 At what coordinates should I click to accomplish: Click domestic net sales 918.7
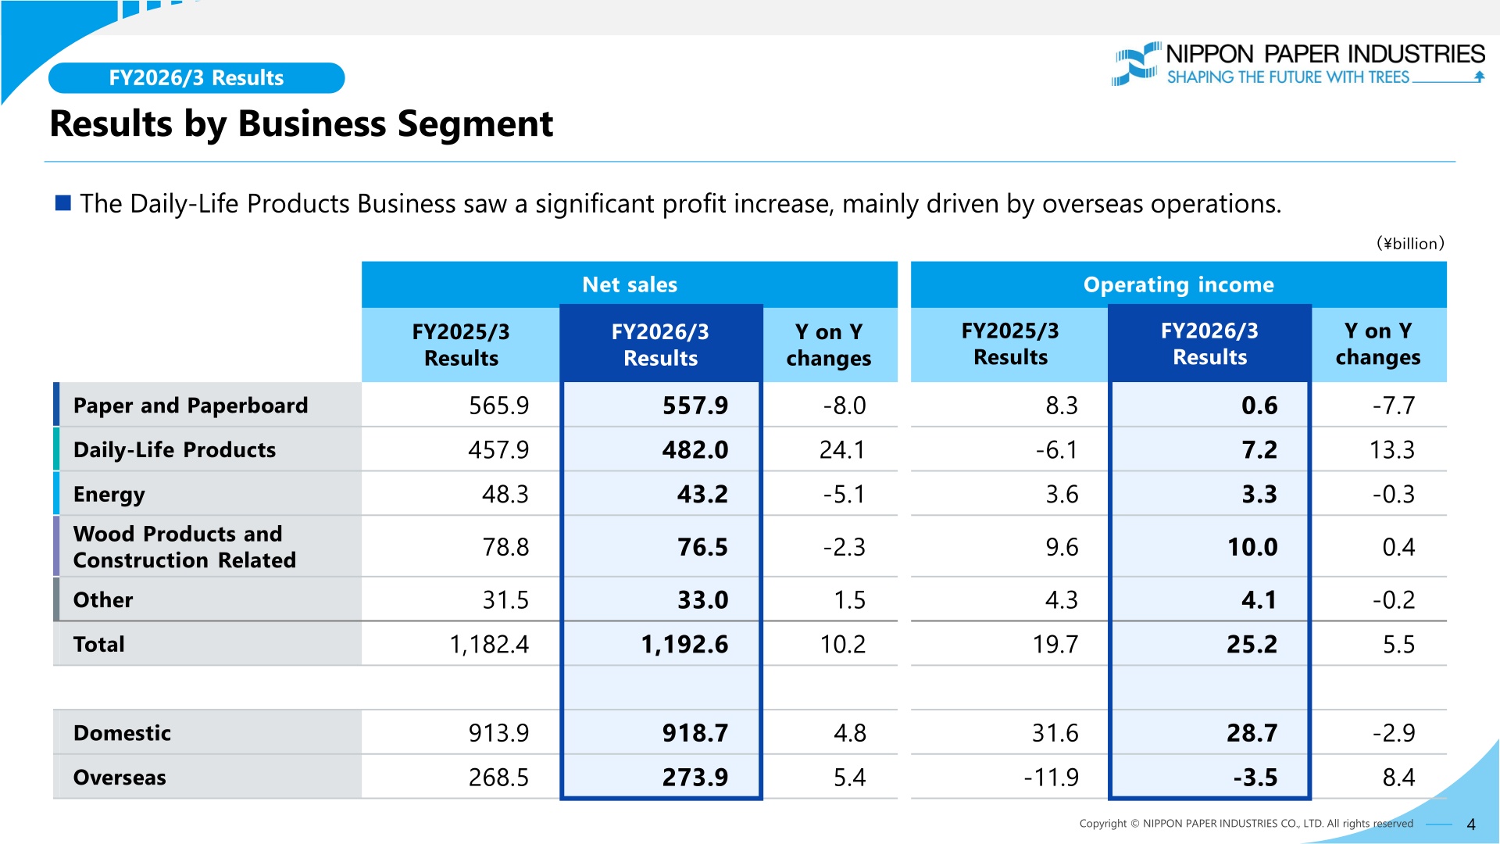(695, 733)
